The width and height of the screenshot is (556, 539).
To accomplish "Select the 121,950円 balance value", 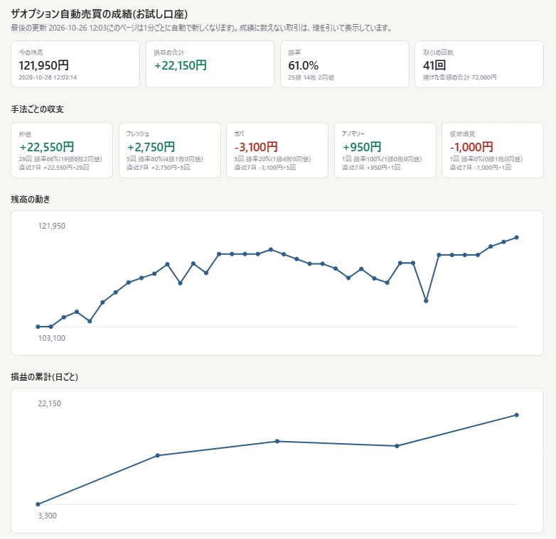I will pos(43,65).
